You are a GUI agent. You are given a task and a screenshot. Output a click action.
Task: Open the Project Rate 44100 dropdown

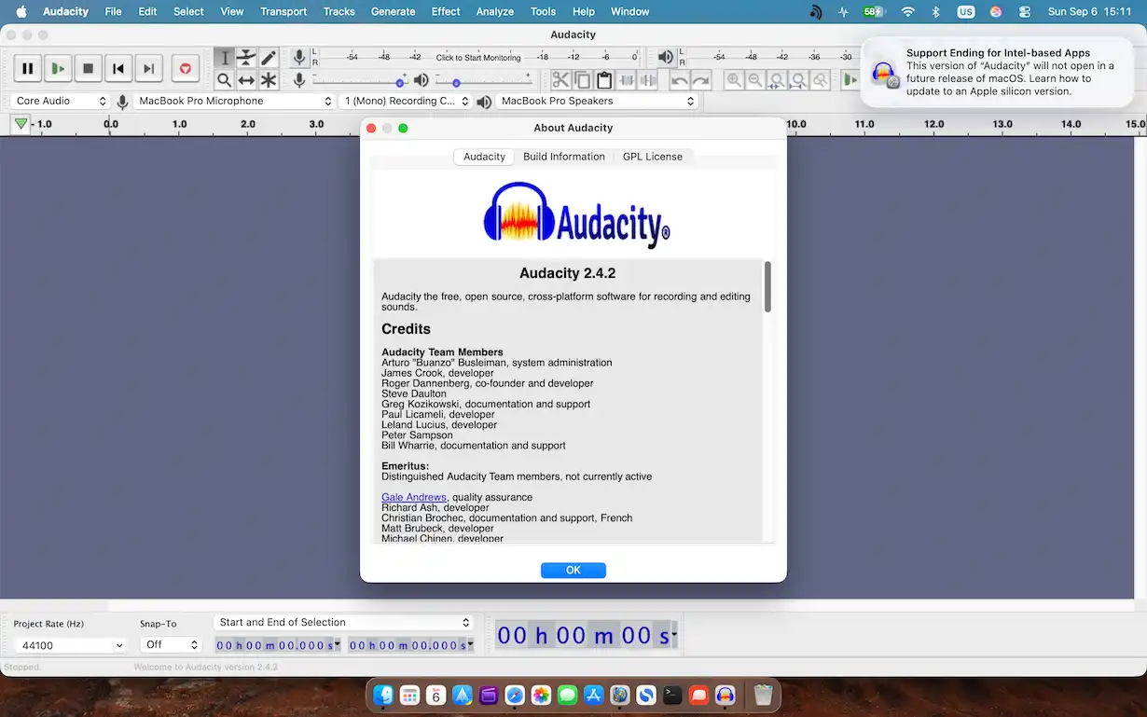click(70, 645)
